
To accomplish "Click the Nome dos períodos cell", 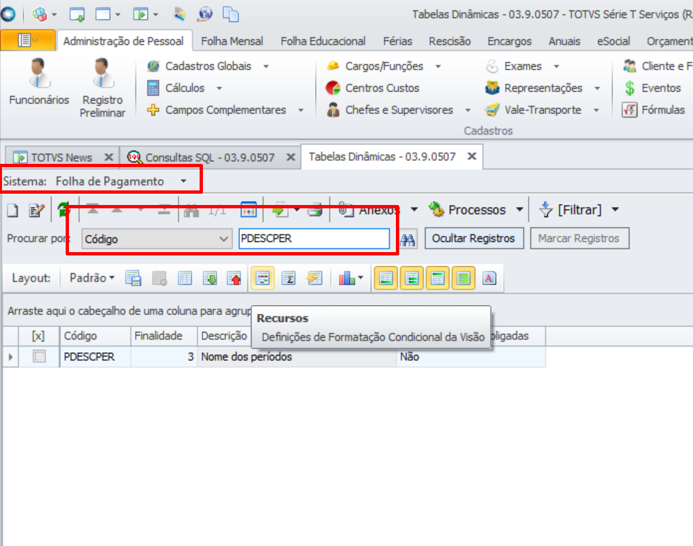I will tap(296, 357).
